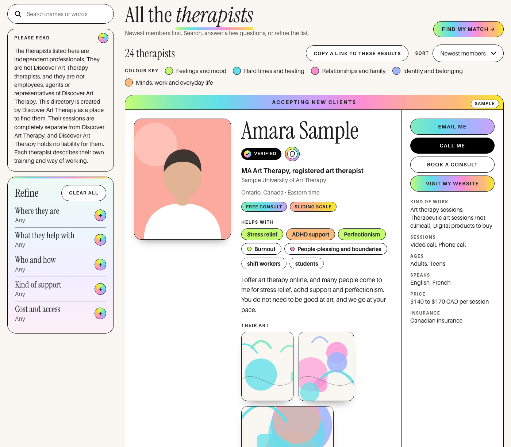Click '$140 to $170 CAD per session' text
The height and width of the screenshot is (447, 511).
coord(449,301)
